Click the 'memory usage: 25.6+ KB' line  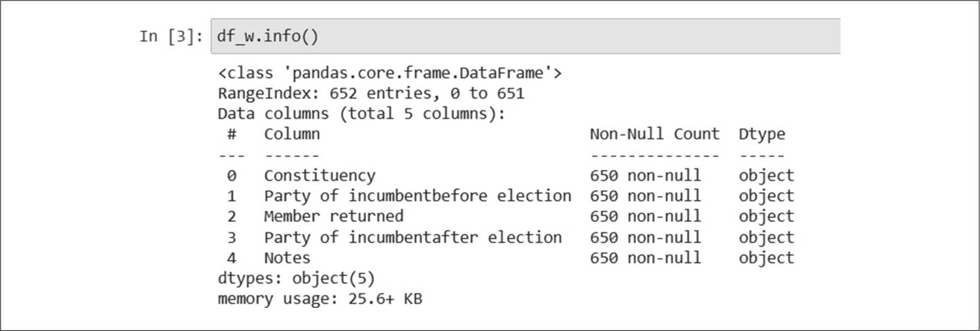coord(320,299)
